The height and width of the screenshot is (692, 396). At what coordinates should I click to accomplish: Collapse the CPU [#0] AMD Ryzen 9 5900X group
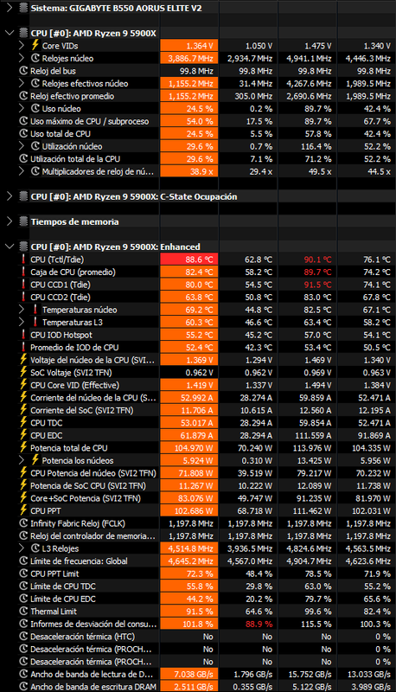point(10,33)
